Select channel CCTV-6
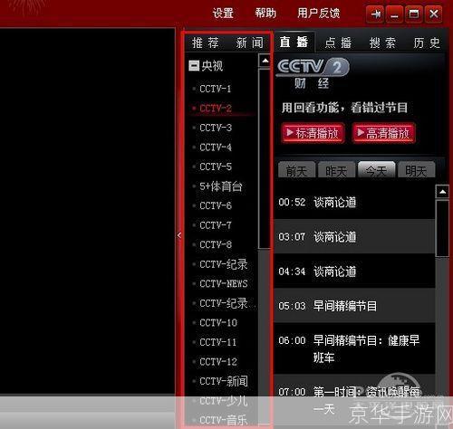 click(216, 205)
